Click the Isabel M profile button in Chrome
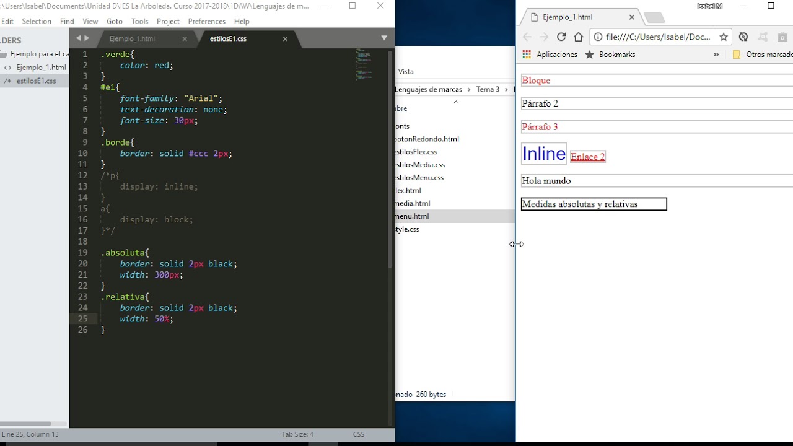793x446 pixels. [709, 6]
